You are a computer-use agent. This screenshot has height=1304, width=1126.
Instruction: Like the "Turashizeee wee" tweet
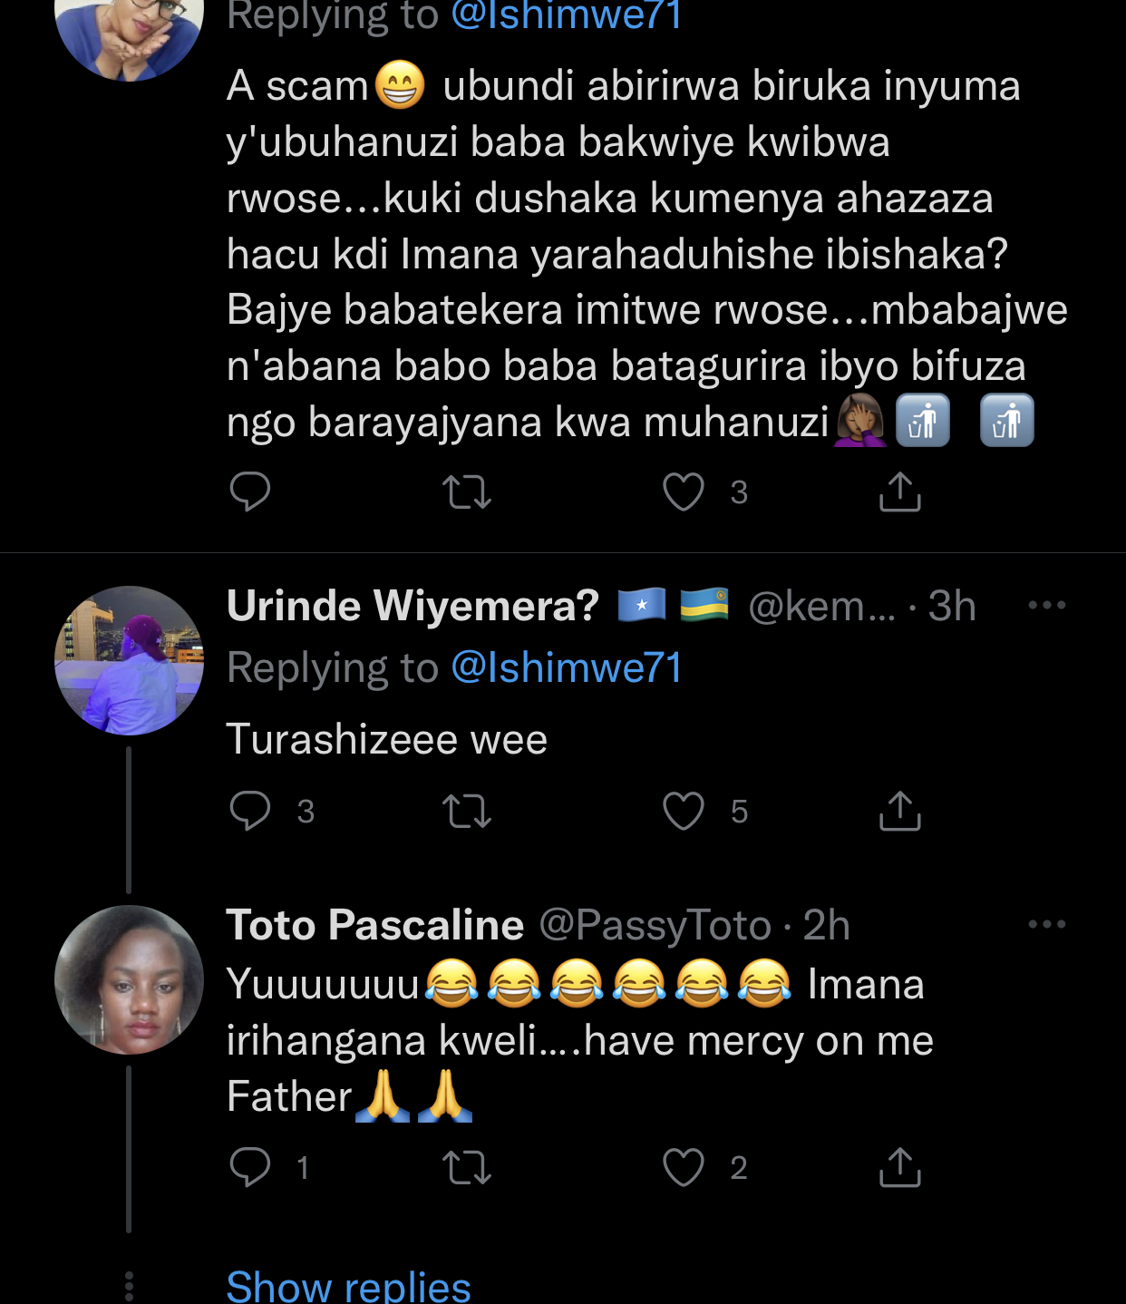point(684,812)
